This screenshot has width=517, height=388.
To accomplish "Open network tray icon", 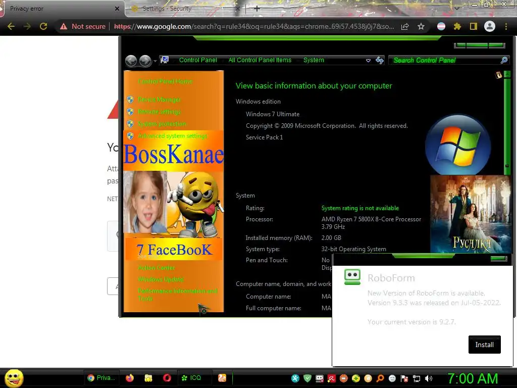I will pyautogui.click(x=417, y=378).
